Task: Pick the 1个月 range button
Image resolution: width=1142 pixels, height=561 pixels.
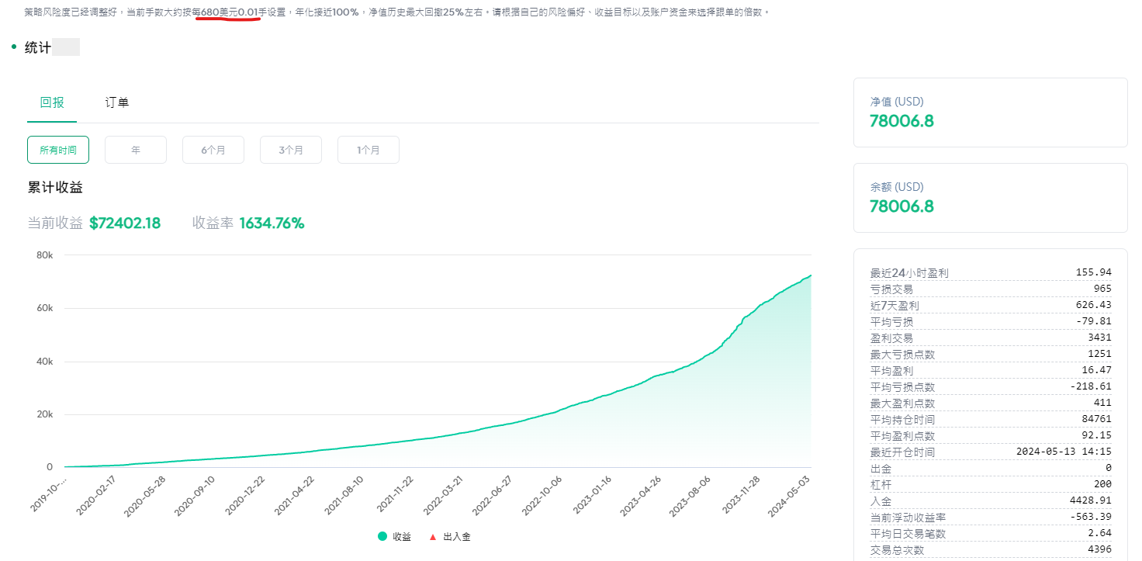Action: (x=369, y=150)
